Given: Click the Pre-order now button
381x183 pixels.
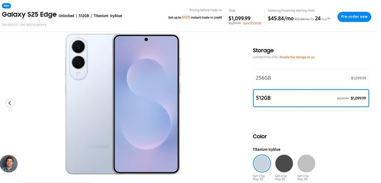Looking at the screenshot, I should pyautogui.click(x=354, y=17).
